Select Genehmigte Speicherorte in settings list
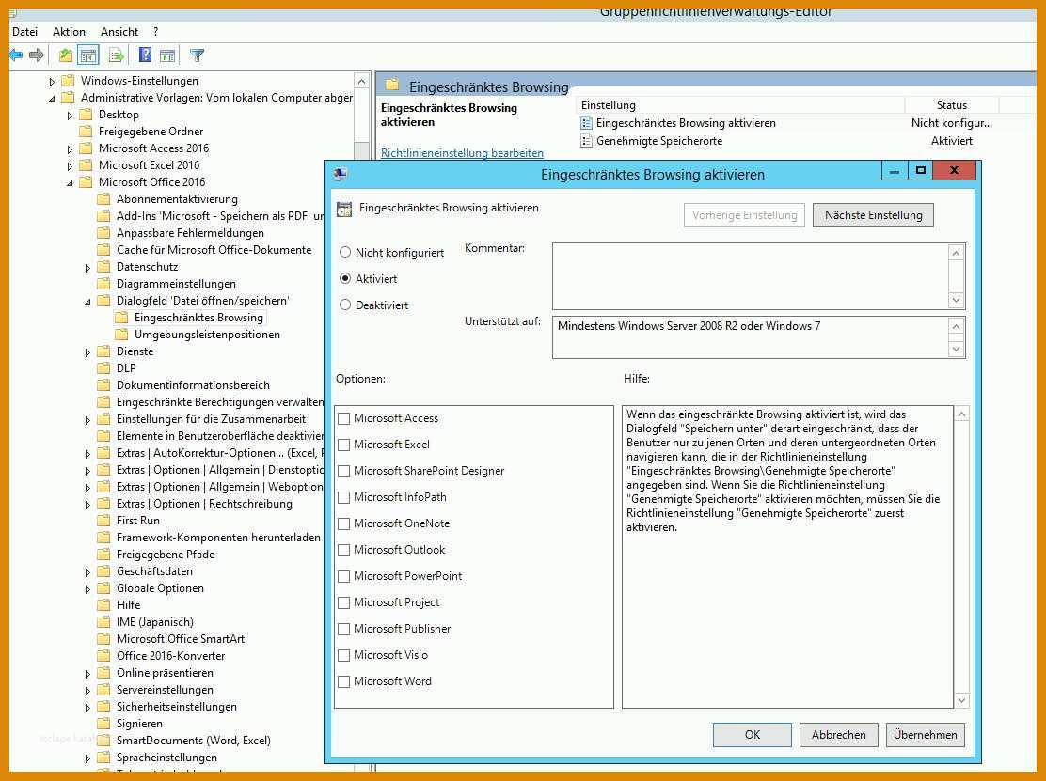1046x781 pixels. (x=659, y=141)
